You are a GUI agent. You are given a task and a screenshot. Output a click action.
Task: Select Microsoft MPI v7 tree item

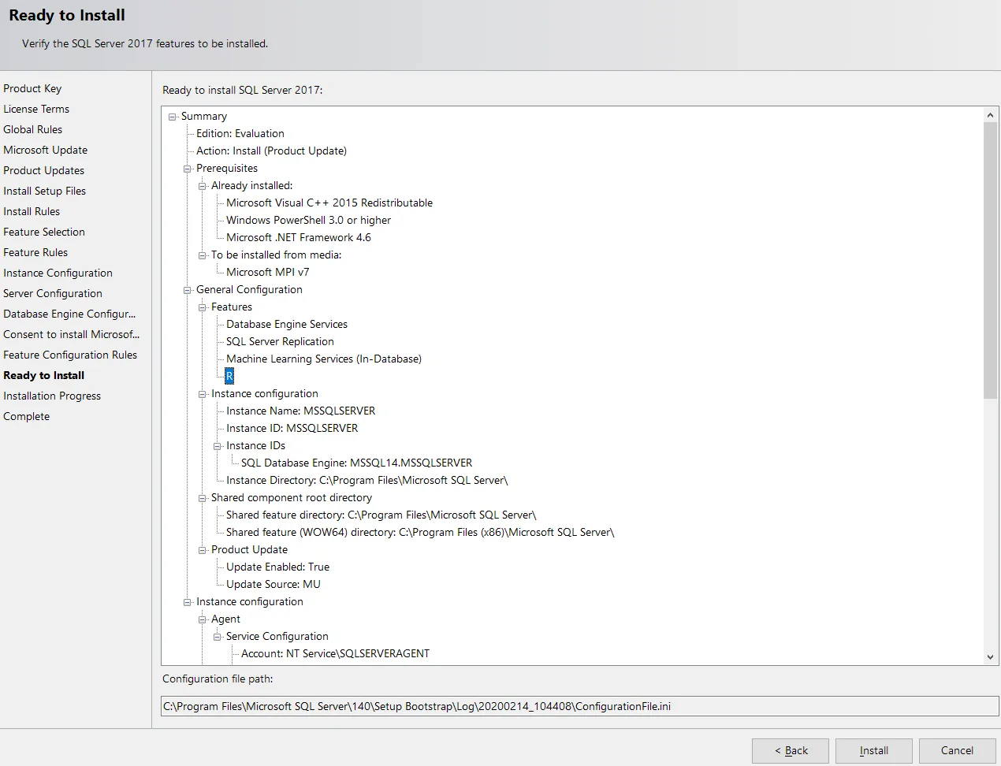click(x=268, y=272)
